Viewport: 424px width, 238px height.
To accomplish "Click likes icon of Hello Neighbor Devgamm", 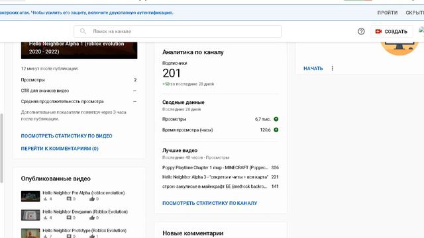I will point(92,218).
